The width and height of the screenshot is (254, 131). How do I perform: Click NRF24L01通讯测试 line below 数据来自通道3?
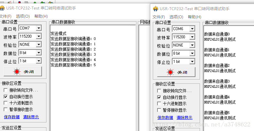(220, 86)
